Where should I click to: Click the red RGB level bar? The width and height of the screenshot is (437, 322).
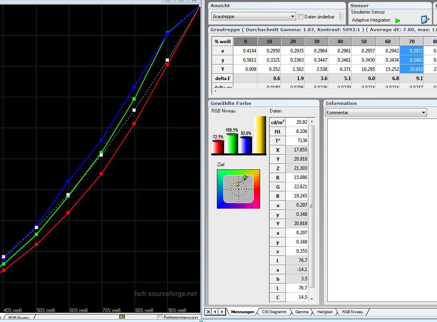pos(218,147)
